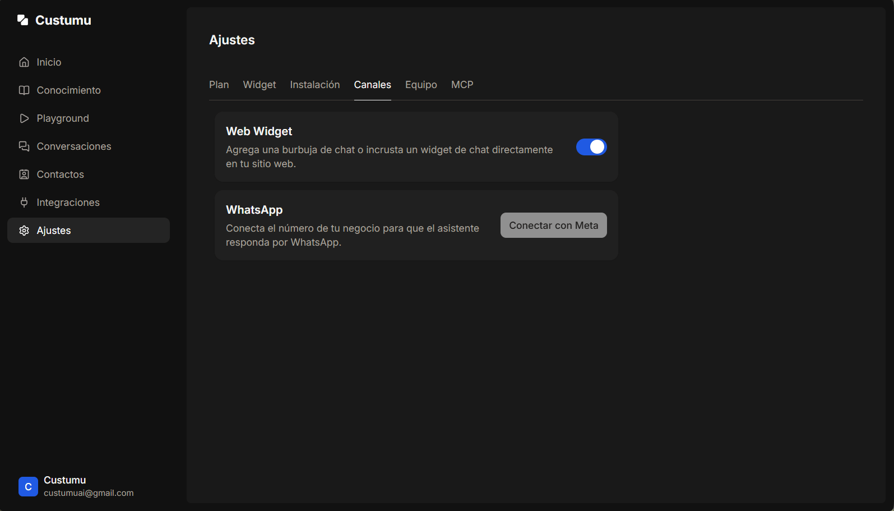Select the Equipo tab
This screenshot has height=511, width=894.
point(421,85)
